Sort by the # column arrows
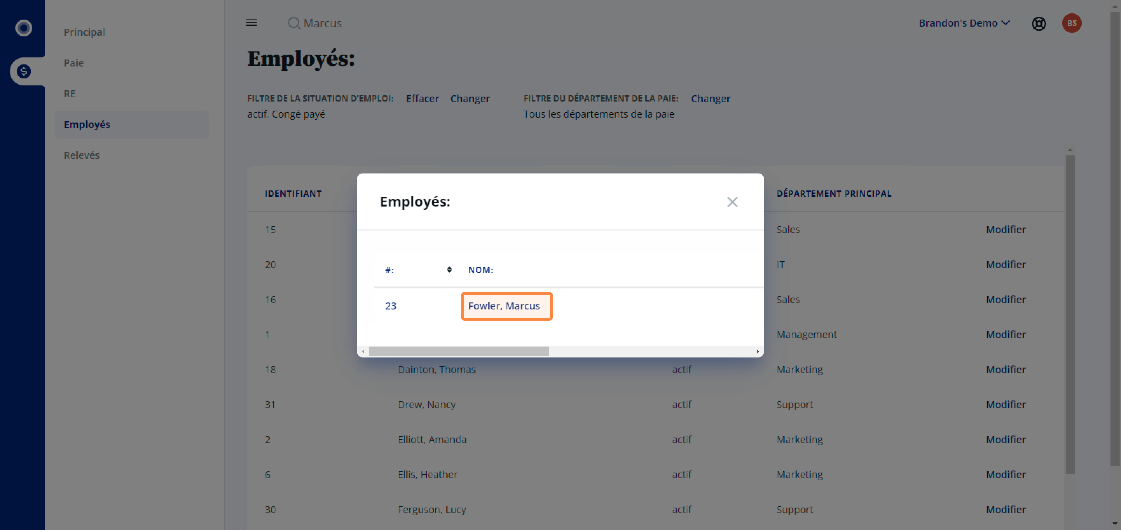Viewport: 1121px width, 530px height. [449, 270]
